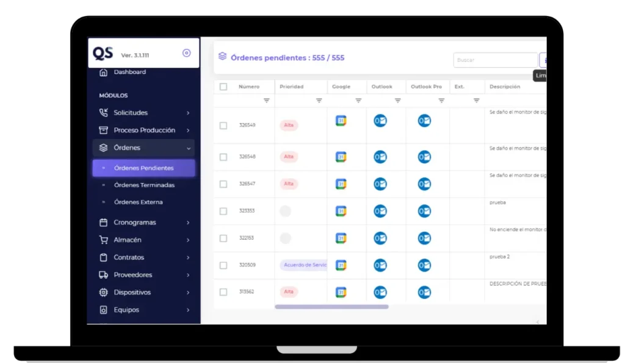Screen dimensions: 625x363
Task: Click the Acuerdo de Servicio priority badge
Action: [x=303, y=265]
